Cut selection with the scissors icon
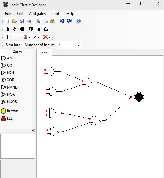The width and height of the screenshot is (164, 178). (38, 21)
